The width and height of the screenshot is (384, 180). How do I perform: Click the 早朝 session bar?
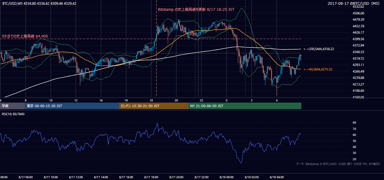(x=13, y=106)
